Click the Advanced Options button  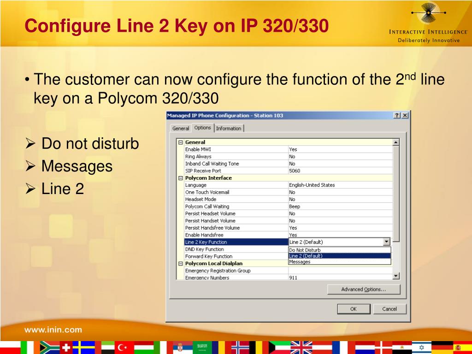tap(364, 289)
